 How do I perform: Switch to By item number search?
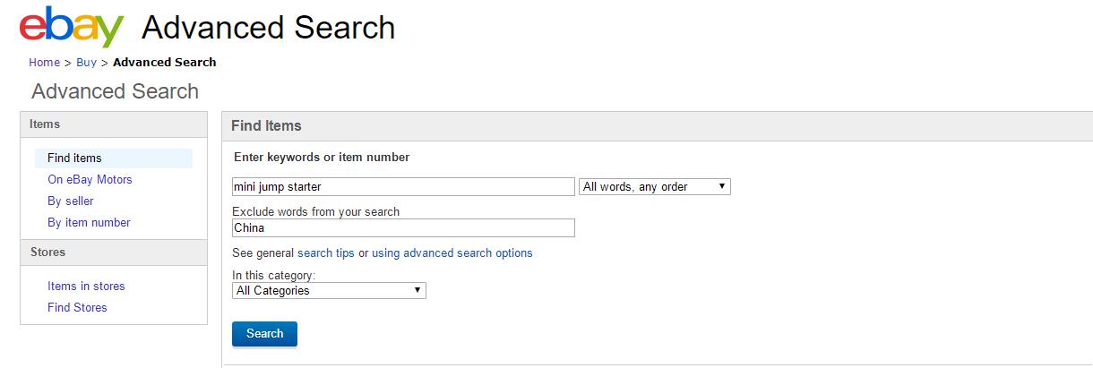[x=89, y=223]
